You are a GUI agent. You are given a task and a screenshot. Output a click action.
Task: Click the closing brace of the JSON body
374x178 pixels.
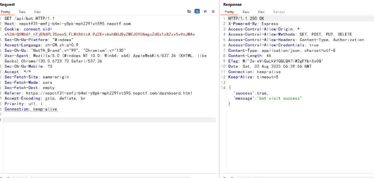(x=229, y=104)
